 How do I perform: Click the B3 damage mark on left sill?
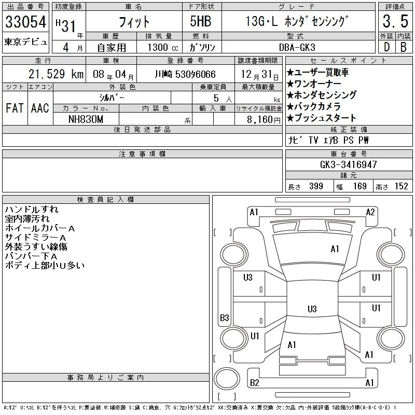[x=224, y=317]
